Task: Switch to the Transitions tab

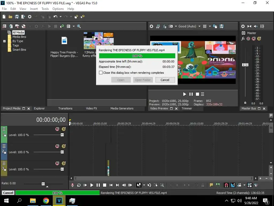Action: pyautogui.click(x=65, y=108)
